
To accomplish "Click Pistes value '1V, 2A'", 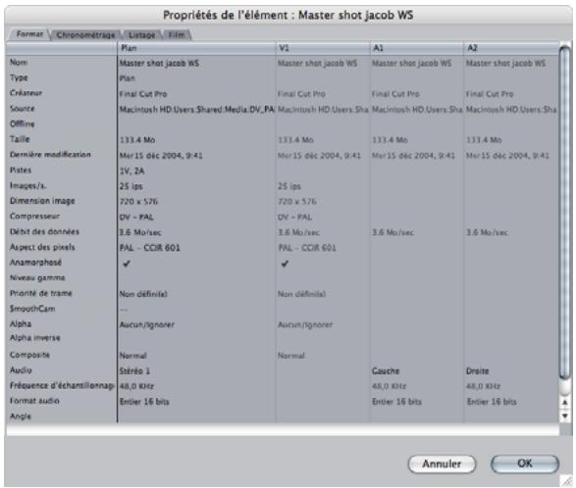I will pos(131,171).
